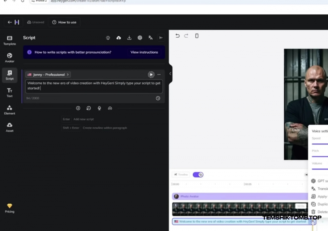Image resolution: width=328 pixels, height=231 pixels.
Task: Undo the last action
Action: click(x=178, y=36)
